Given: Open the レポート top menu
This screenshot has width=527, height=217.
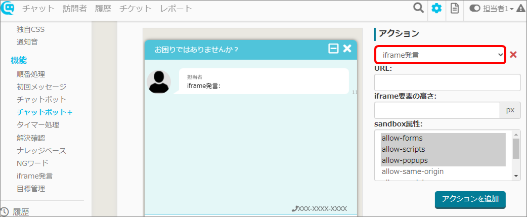Looking at the screenshot, I should pos(176,9).
